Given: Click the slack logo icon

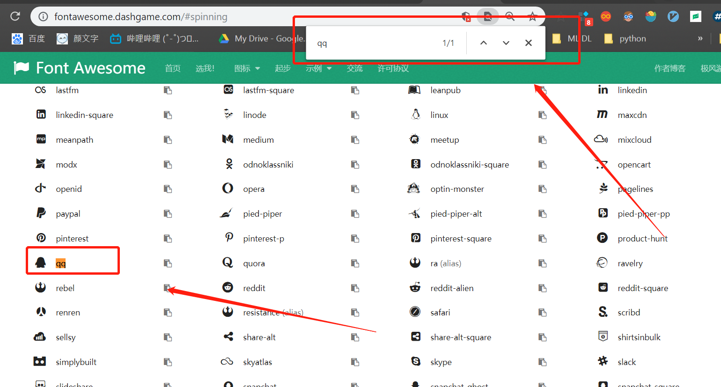Looking at the screenshot, I should 603,361.
